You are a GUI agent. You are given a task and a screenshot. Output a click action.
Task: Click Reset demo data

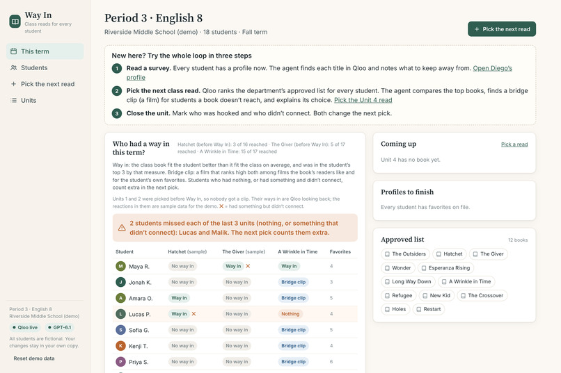click(34, 358)
